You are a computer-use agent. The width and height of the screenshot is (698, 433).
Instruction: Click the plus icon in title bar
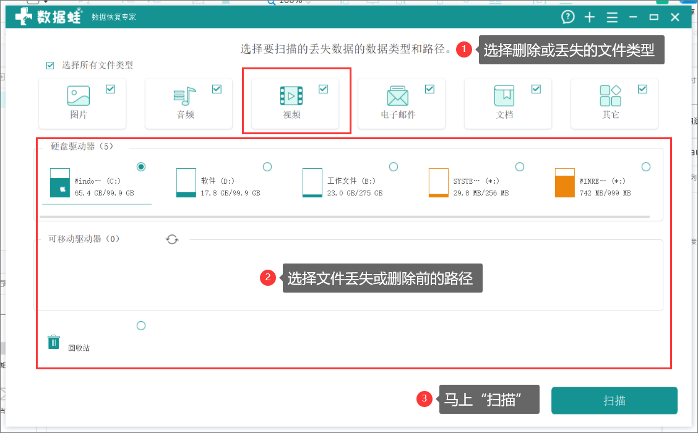pyautogui.click(x=589, y=17)
